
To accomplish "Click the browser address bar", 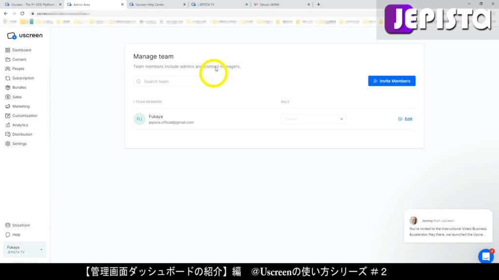I will coord(204,13).
